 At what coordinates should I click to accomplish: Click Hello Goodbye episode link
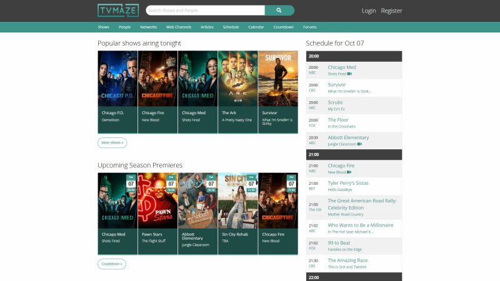(x=340, y=190)
